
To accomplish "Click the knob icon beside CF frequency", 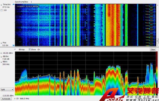I will pyautogui.click(x=15, y=99).
